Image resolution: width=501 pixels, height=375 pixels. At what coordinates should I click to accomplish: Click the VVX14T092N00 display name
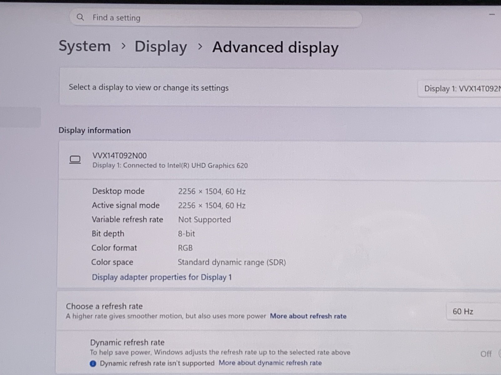[x=120, y=156]
